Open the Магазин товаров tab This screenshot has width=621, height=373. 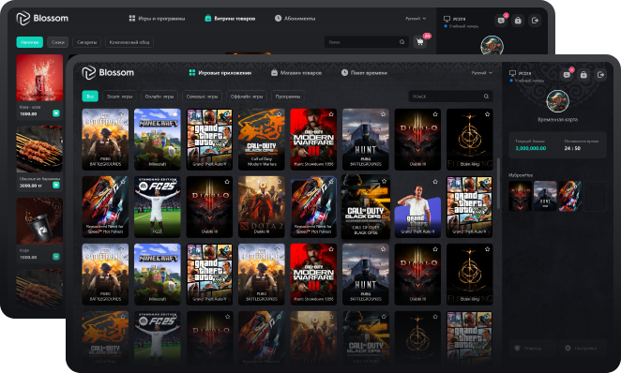(x=296, y=73)
